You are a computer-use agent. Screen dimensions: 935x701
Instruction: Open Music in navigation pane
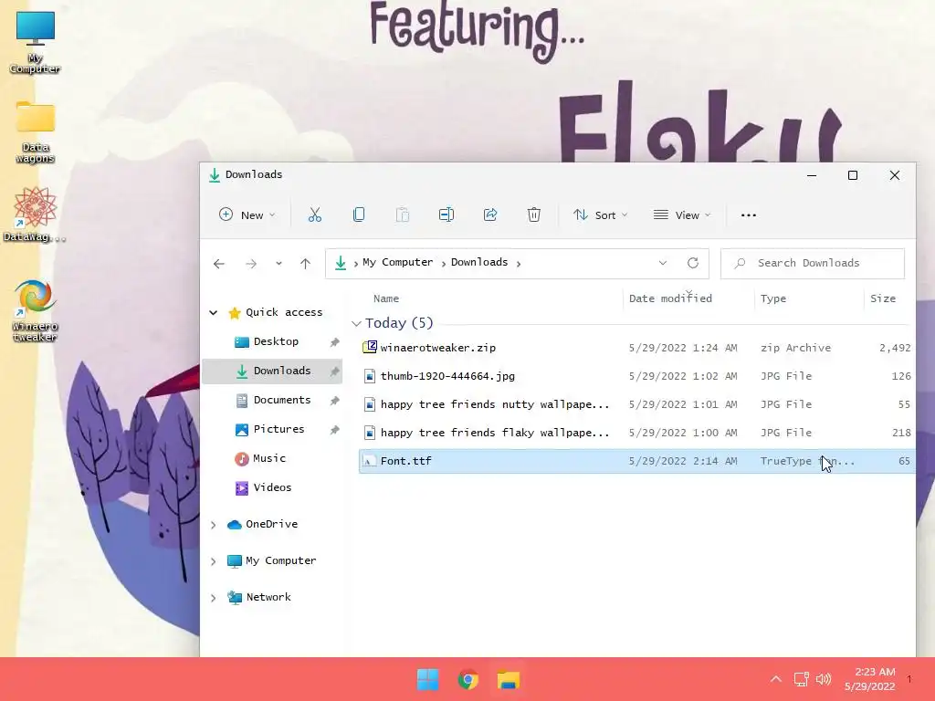(x=272, y=458)
